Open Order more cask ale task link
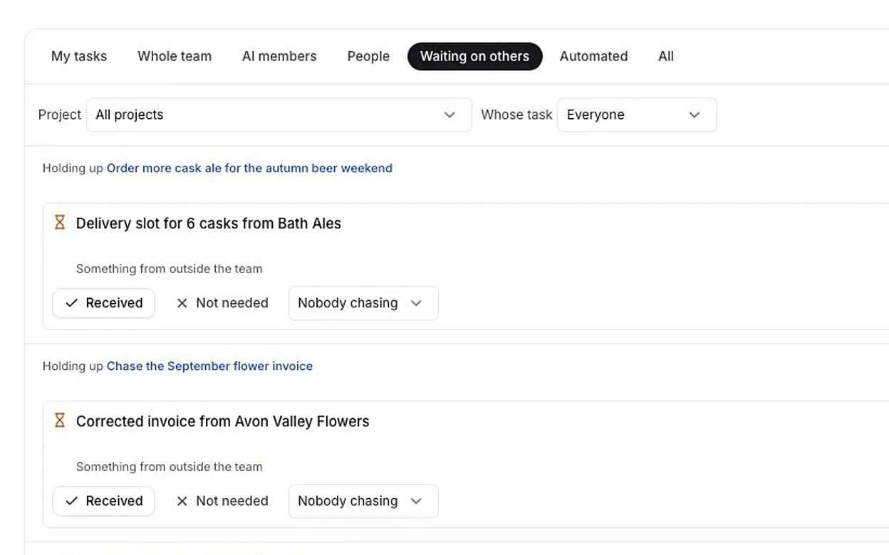The width and height of the screenshot is (889, 555). point(249,168)
